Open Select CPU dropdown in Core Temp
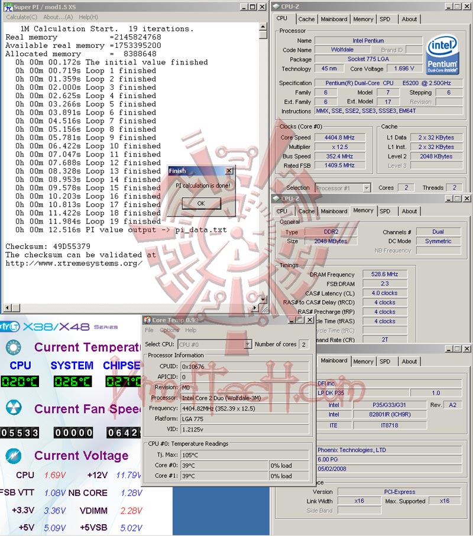The height and width of the screenshot is (536, 473). click(248, 344)
